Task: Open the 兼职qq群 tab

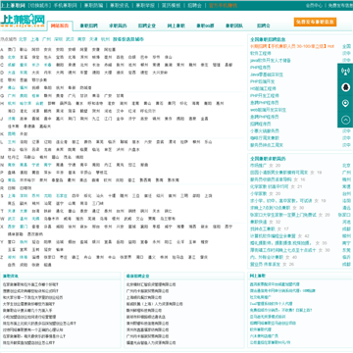Action: tap(205, 25)
